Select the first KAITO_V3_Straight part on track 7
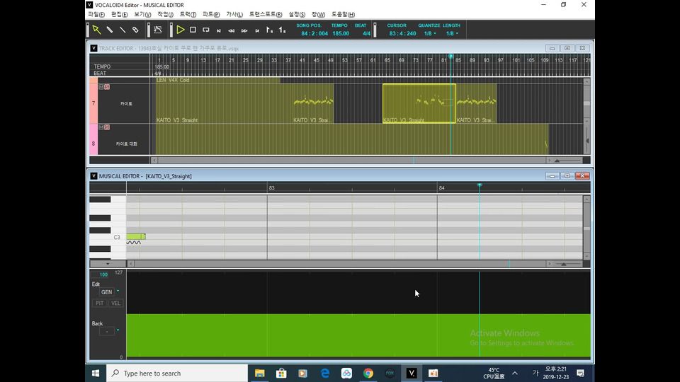 click(x=225, y=103)
